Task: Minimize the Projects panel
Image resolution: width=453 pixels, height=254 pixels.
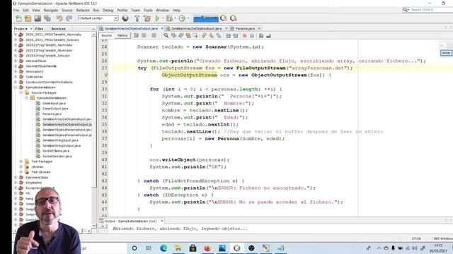Action: pos(93,29)
